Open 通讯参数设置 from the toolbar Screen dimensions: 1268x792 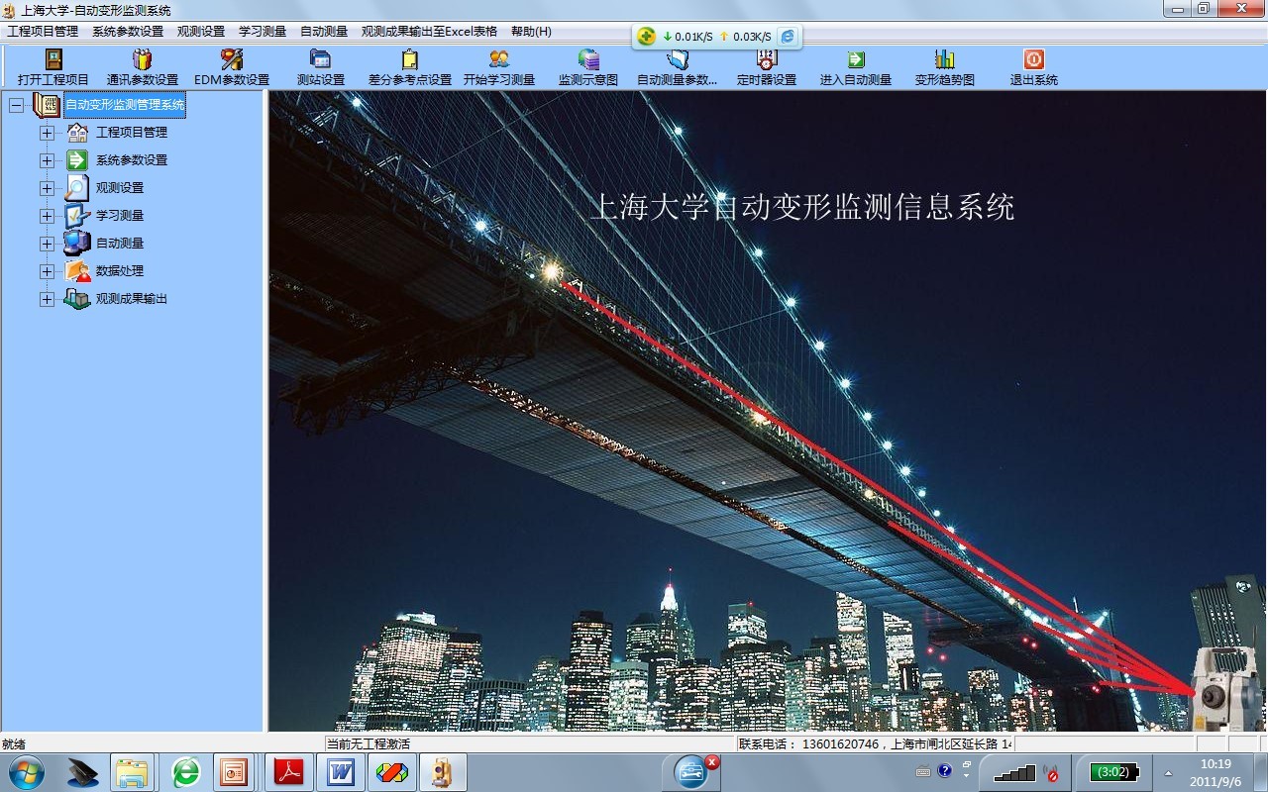143,60
